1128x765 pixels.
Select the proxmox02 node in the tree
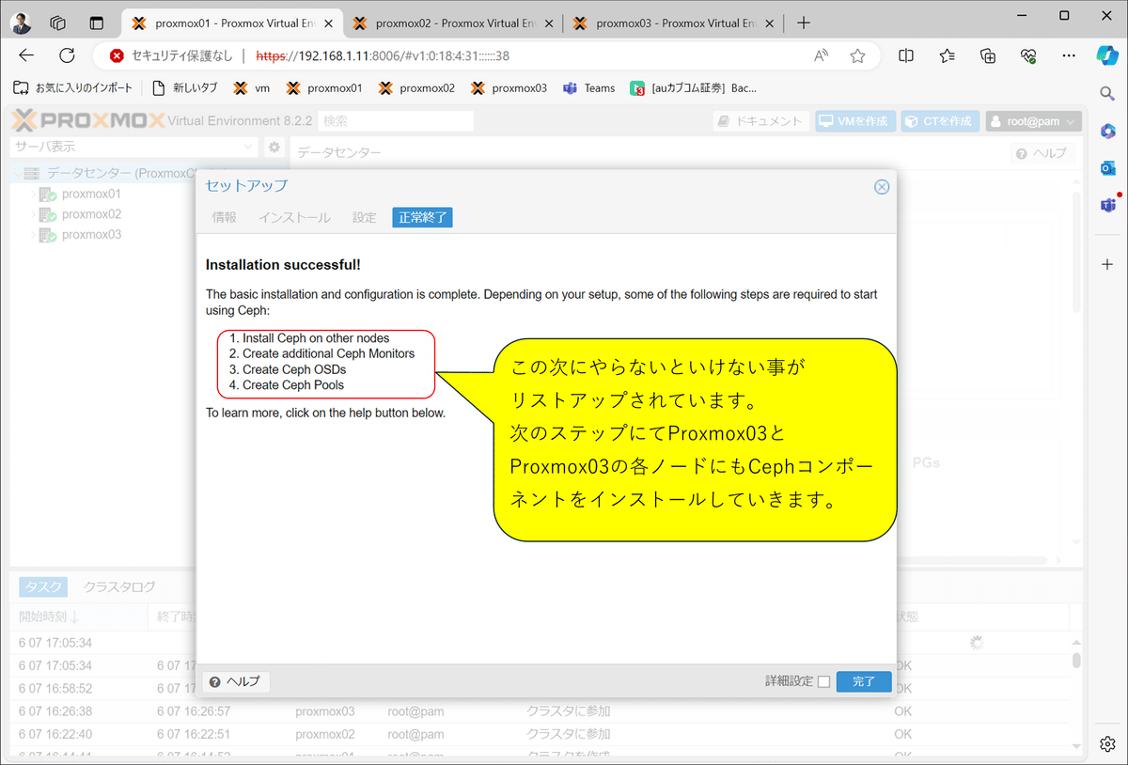coord(91,214)
